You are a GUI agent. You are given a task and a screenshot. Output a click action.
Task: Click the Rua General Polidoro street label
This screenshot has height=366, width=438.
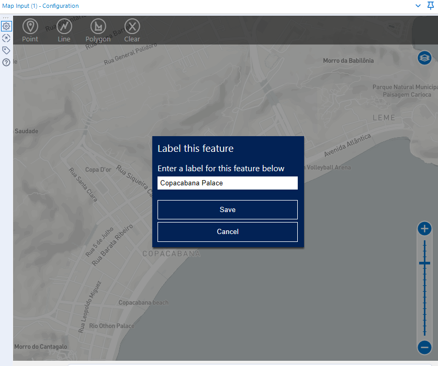130,54
